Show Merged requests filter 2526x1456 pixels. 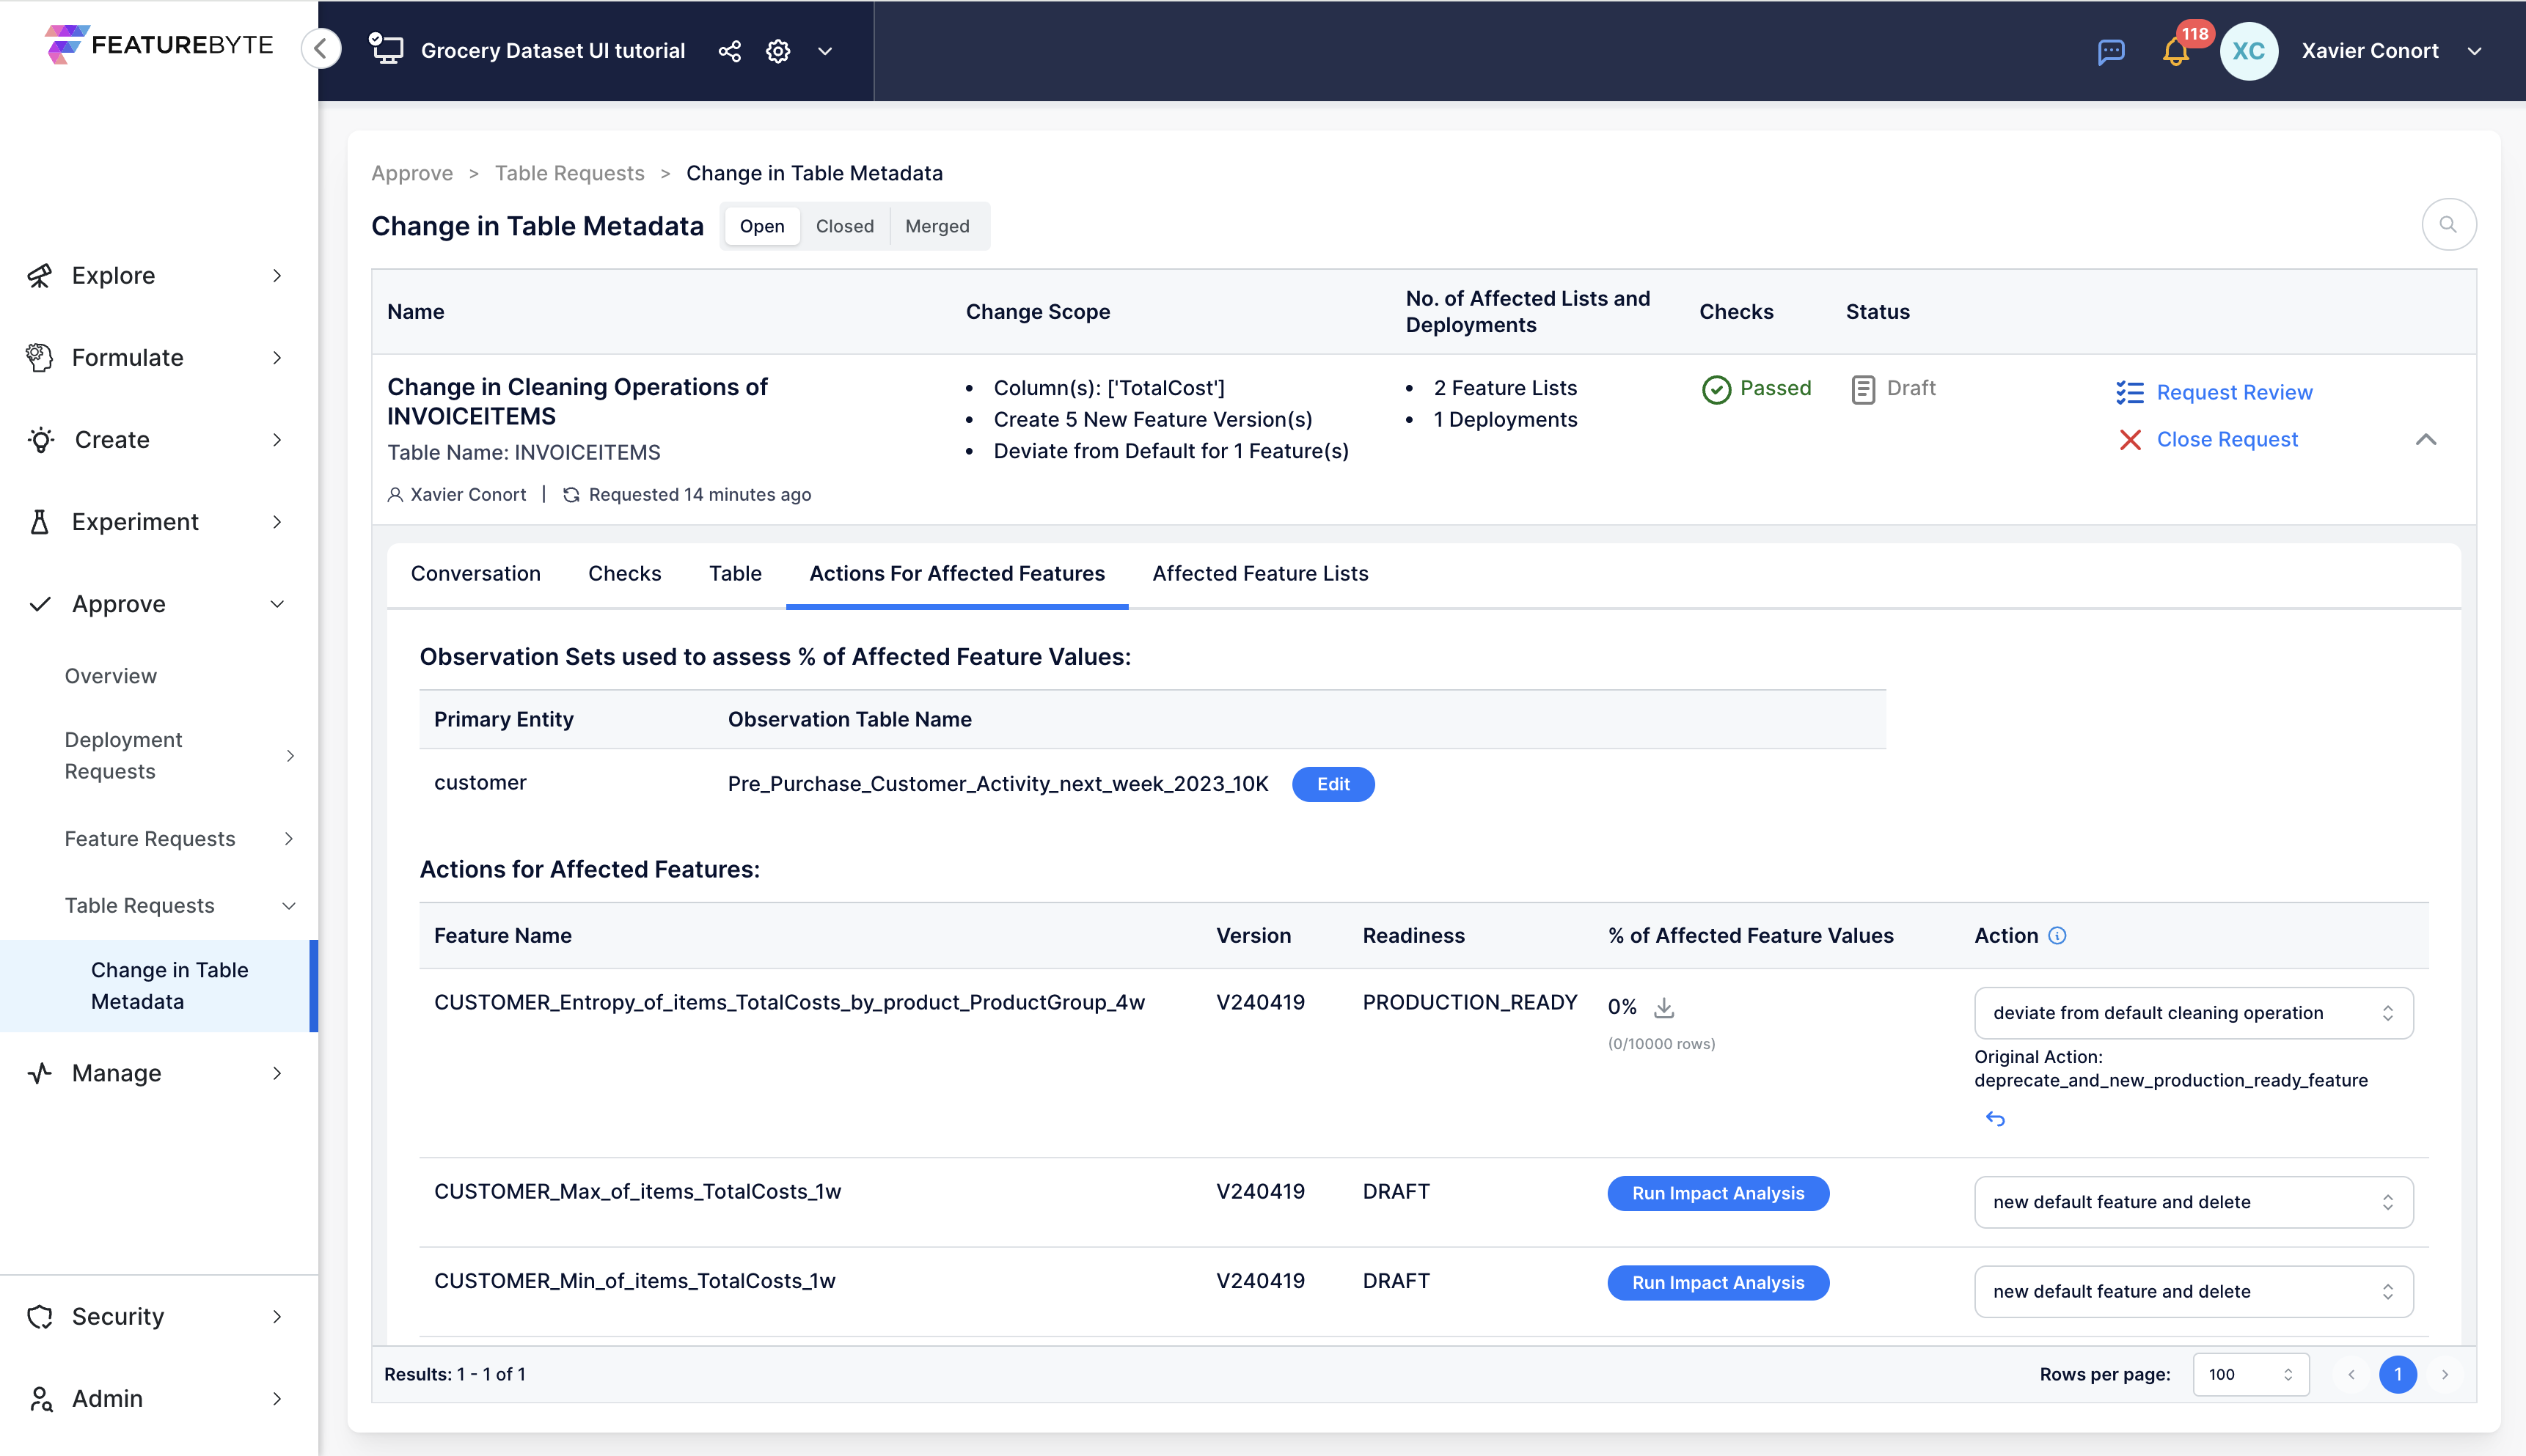point(937,226)
